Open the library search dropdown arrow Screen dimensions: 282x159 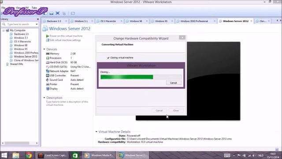point(37,24)
